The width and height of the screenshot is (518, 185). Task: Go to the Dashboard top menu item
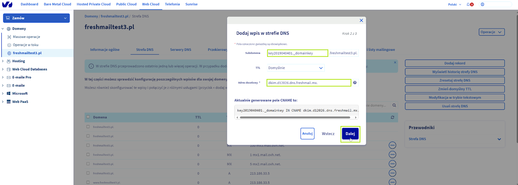click(x=29, y=4)
